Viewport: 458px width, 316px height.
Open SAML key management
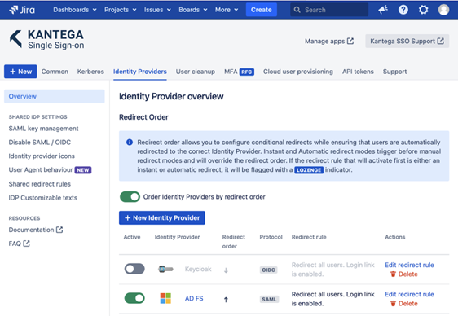pyautogui.click(x=43, y=129)
